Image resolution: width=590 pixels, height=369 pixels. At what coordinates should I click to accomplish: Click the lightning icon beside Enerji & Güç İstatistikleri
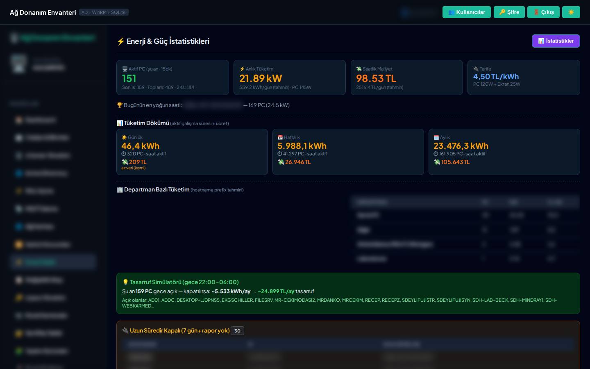tap(120, 41)
